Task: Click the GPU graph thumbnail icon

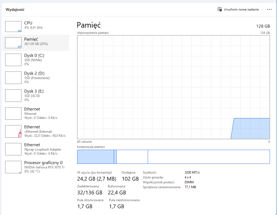Action: coord(13,167)
